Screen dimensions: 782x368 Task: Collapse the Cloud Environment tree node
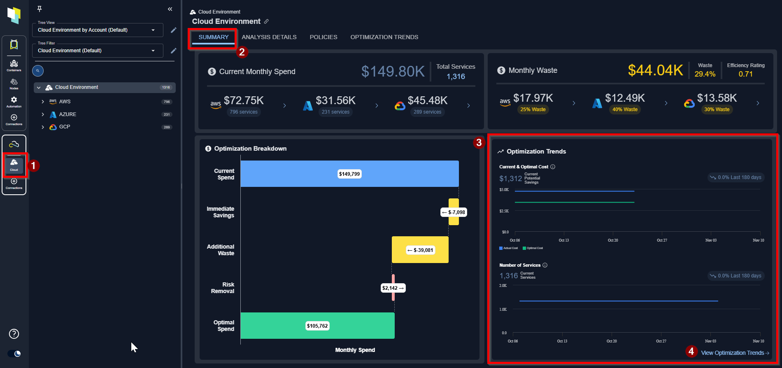[x=39, y=88]
